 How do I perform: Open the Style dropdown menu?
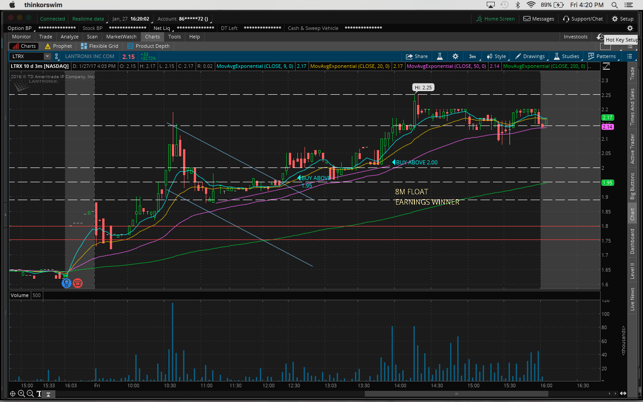497,56
